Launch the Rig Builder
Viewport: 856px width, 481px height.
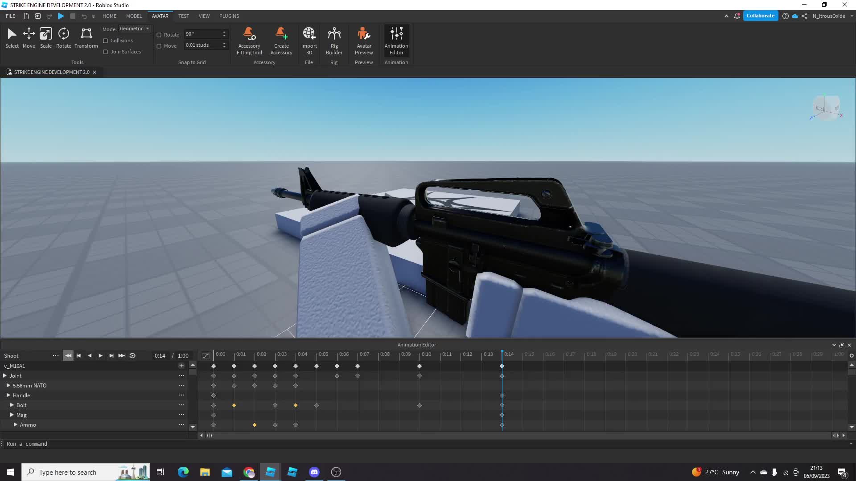(x=334, y=40)
